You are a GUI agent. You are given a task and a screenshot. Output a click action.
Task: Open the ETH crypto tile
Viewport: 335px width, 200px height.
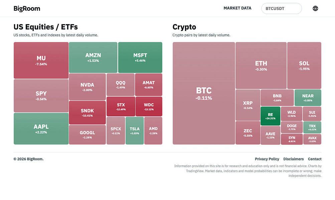[261, 65]
